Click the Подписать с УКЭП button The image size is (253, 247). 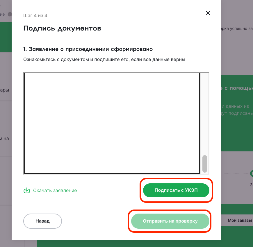176,190
